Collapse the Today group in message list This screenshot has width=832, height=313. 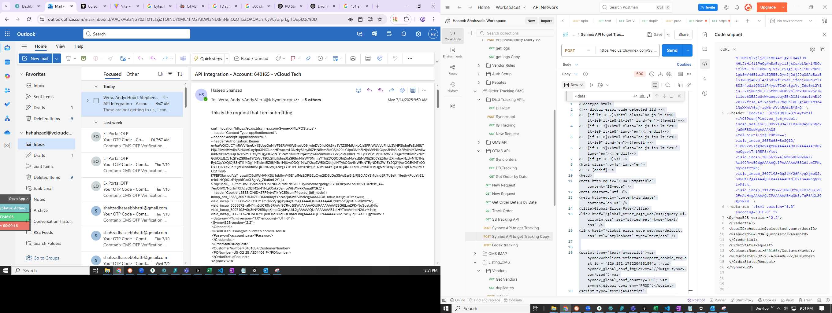pyautogui.click(x=96, y=87)
